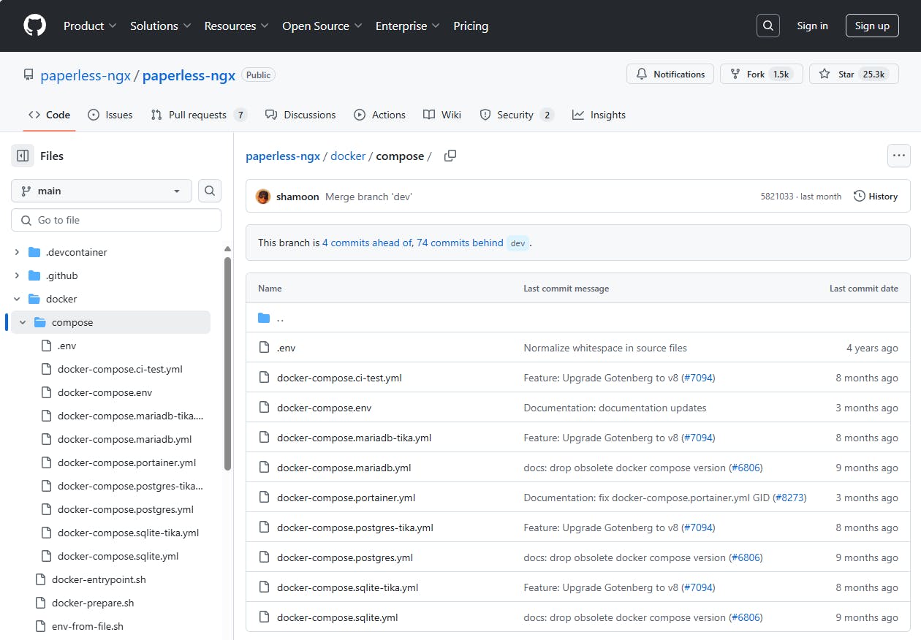Expand the .devcontainer folder
The image size is (921, 640).
pyautogui.click(x=17, y=252)
